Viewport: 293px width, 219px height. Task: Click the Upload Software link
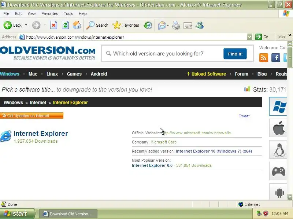click(x=207, y=74)
